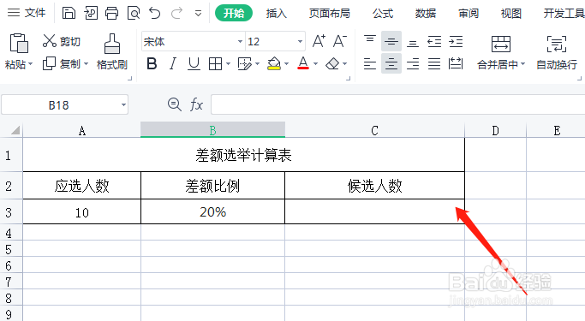Select the cell containing 20%

[212, 211]
